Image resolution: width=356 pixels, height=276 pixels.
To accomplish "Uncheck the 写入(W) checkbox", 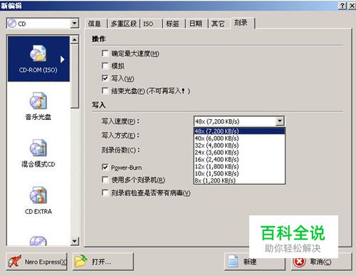I will (105, 78).
